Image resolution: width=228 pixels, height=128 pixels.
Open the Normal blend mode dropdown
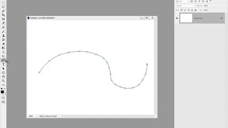[185, 6]
